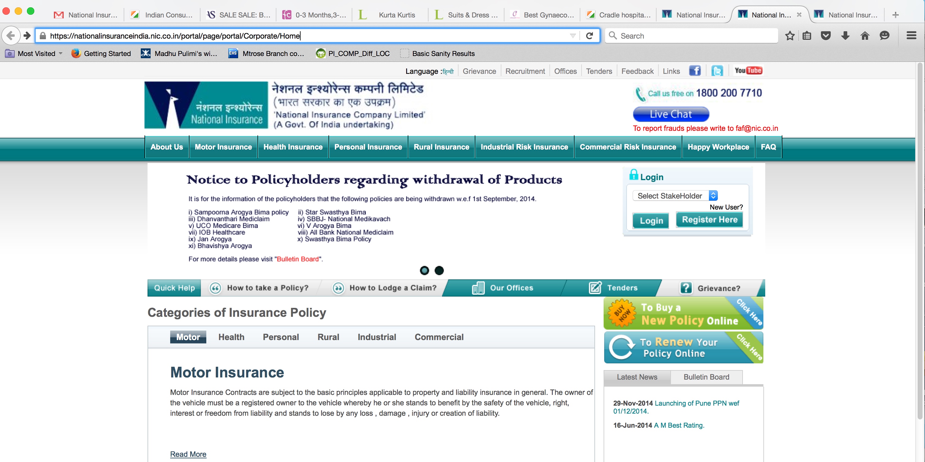Expand the URL bar history dropdown arrow
The height and width of the screenshot is (462, 925).
point(573,36)
